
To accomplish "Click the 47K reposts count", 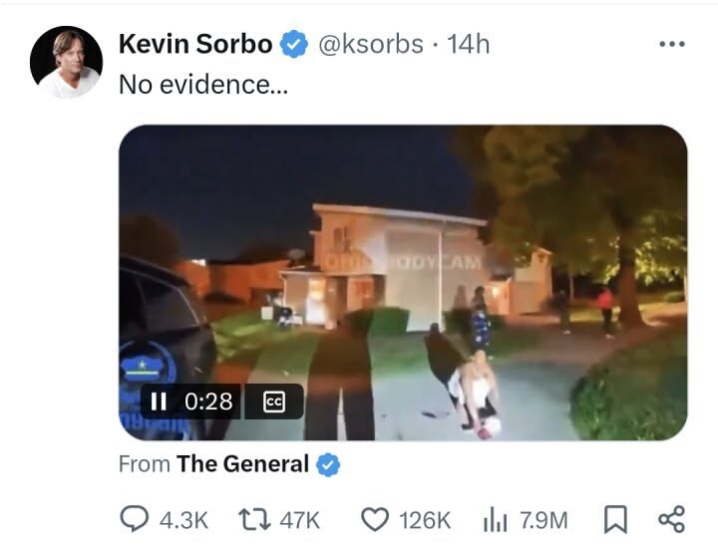I will [x=299, y=520].
